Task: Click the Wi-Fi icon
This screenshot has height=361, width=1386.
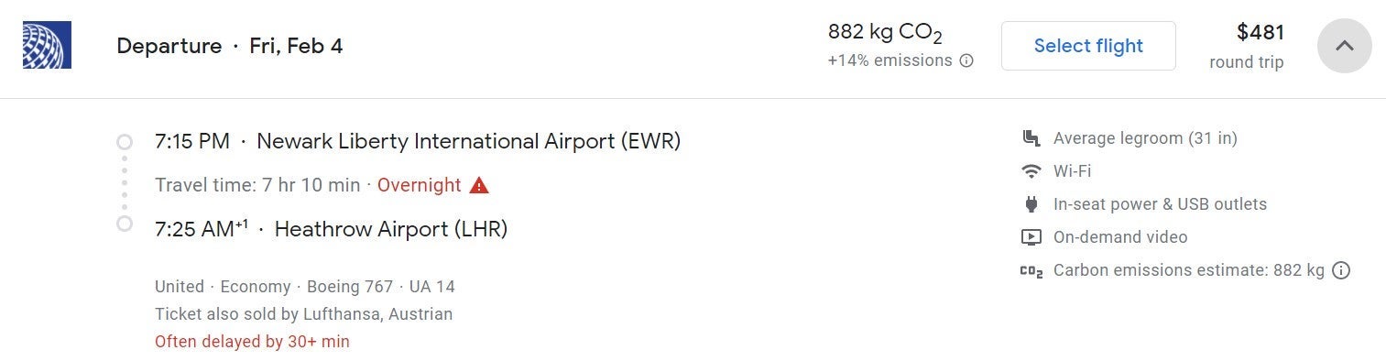Action: [1031, 171]
